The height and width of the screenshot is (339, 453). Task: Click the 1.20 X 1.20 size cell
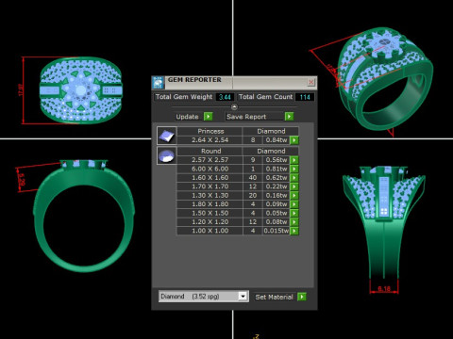click(x=210, y=222)
